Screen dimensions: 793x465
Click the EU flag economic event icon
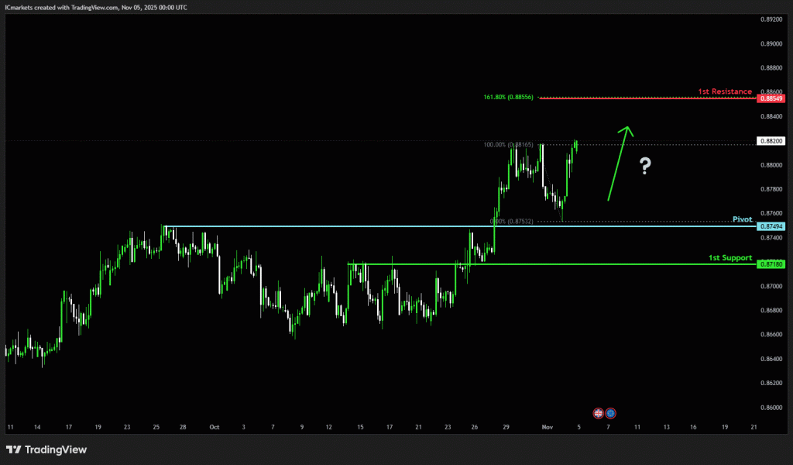610,413
